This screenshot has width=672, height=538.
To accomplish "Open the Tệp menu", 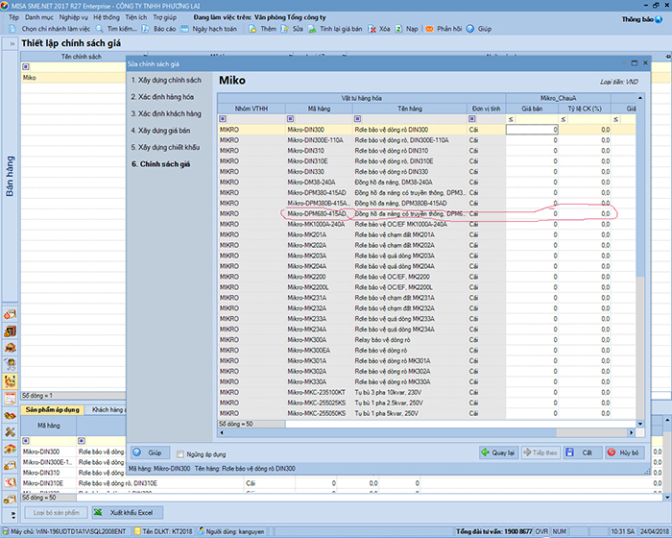I will point(13,17).
